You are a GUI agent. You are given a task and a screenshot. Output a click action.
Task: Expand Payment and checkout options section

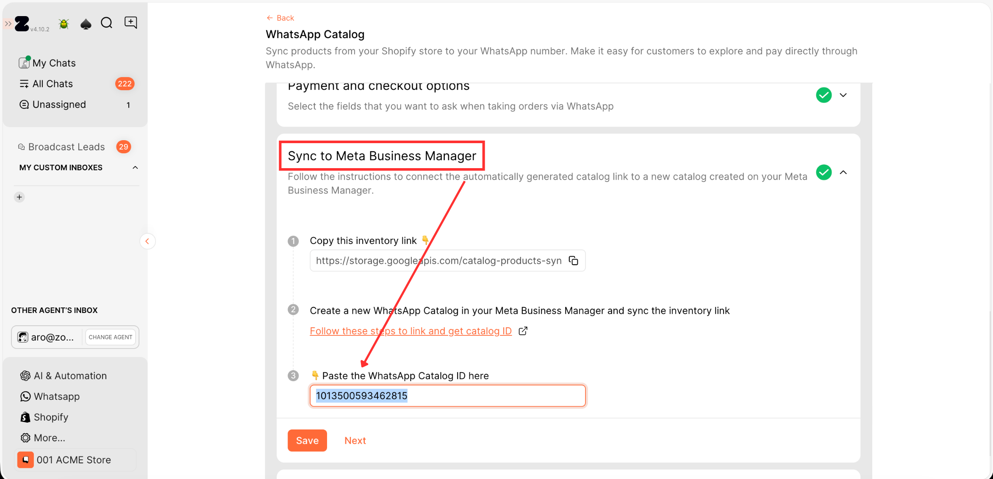(843, 95)
